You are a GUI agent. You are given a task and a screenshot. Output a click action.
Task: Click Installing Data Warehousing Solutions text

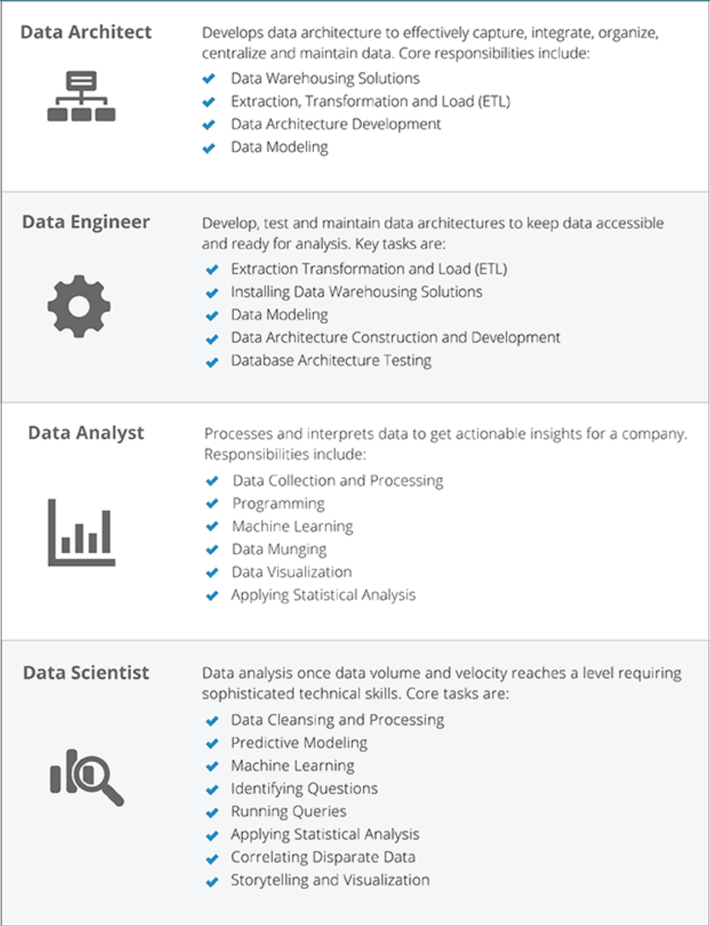pyautogui.click(x=356, y=292)
